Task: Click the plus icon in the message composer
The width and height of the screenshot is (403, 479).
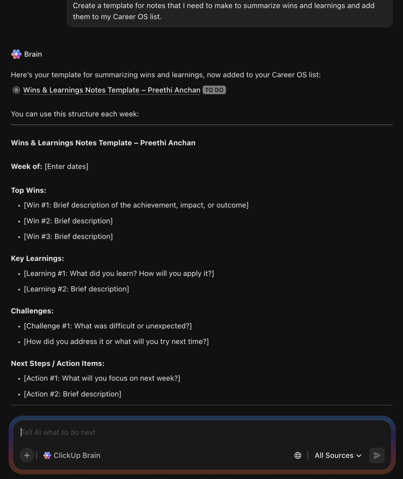Action: 27,455
